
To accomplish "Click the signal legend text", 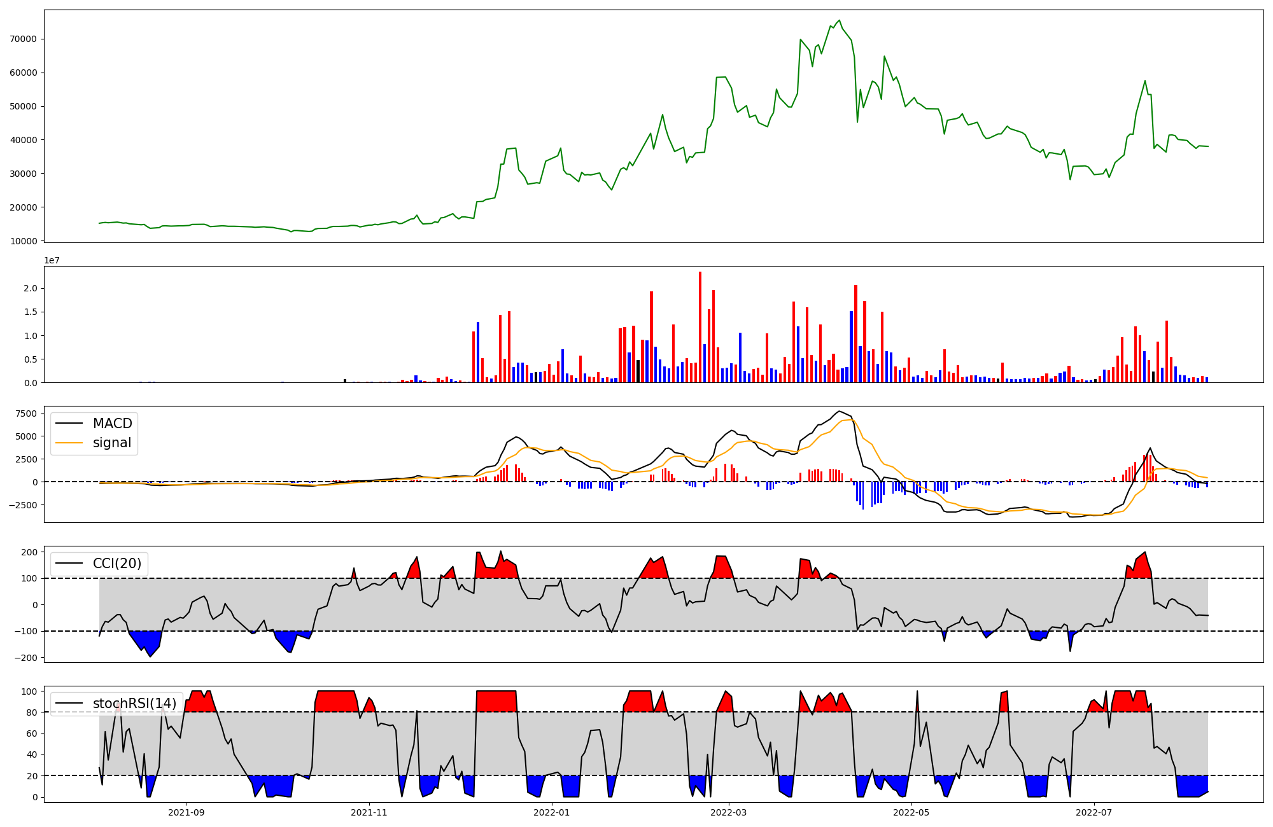I will pos(112,443).
